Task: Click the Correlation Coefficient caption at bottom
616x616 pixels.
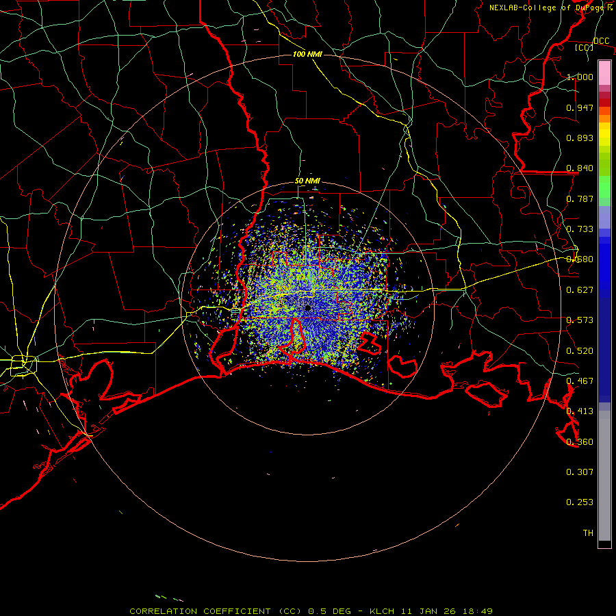Action: [311, 611]
